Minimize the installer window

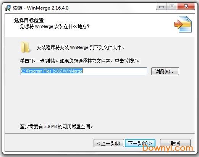pyautogui.click(x=162, y=6)
